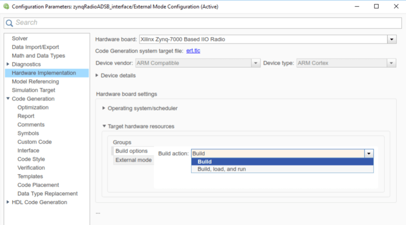
Task: Open the Hardware board dropdown
Action: click(392, 39)
